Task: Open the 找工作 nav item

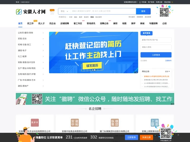Action: pyautogui.click(x=30, y=23)
